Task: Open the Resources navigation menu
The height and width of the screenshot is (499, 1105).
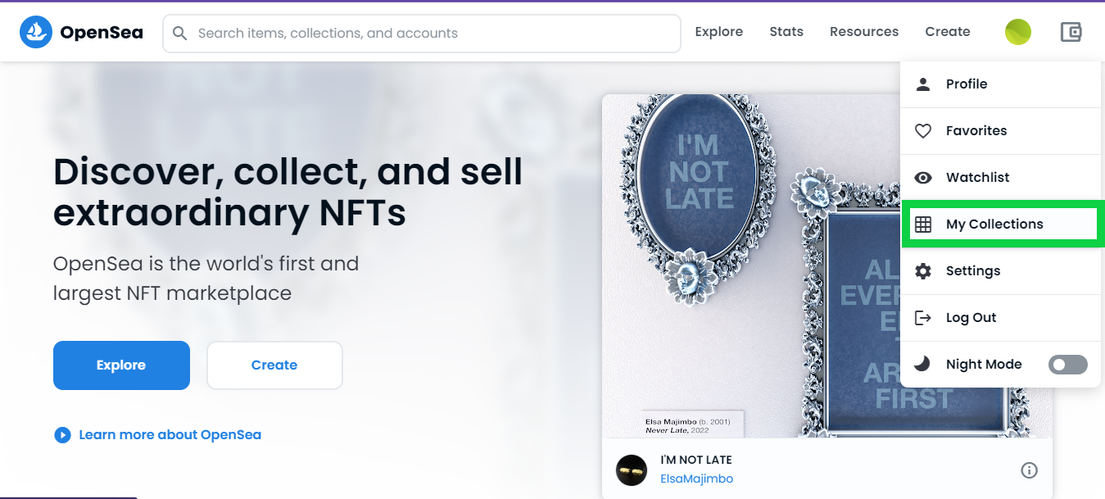Action: (863, 32)
